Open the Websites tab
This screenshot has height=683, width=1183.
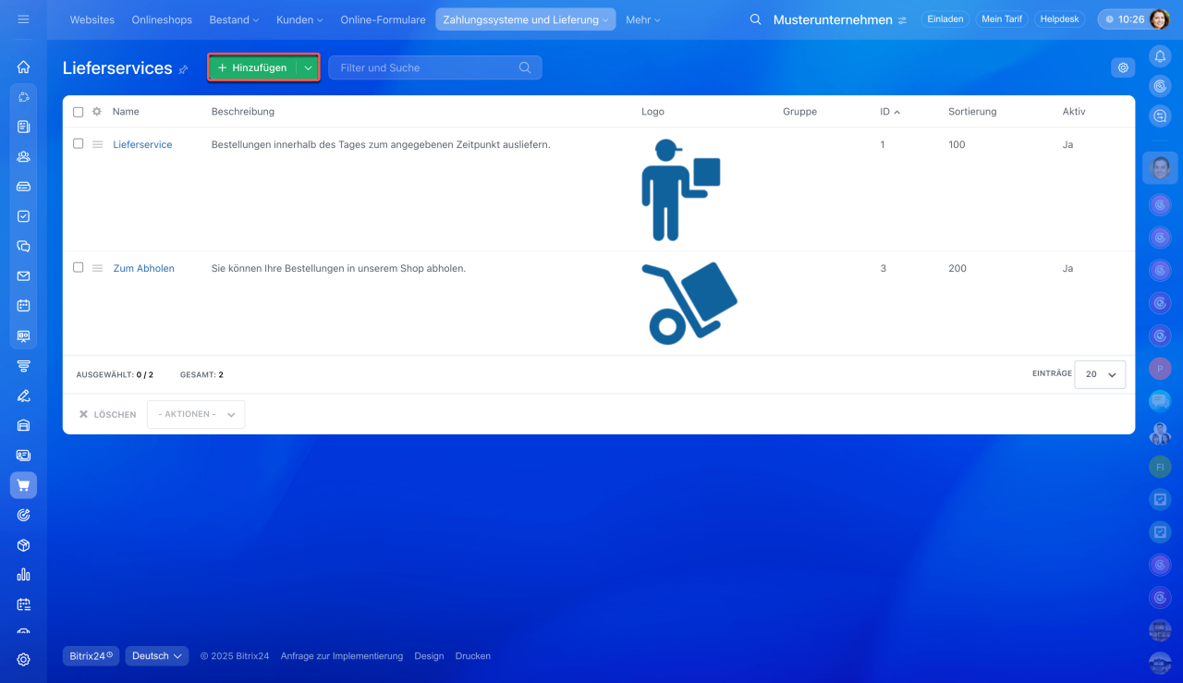coord(92,19)
